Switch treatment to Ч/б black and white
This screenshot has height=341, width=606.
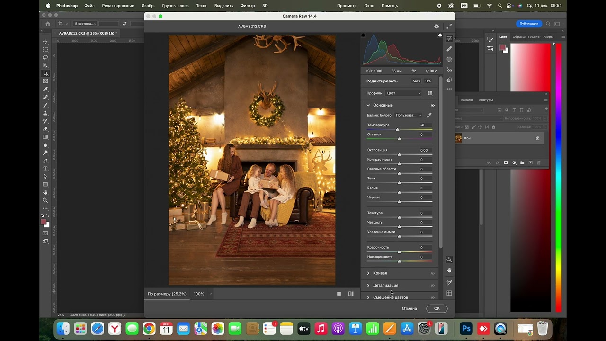tap(428, 81)
